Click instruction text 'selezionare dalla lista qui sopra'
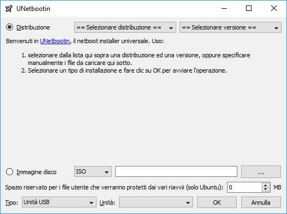This screenshot has height=214, width=287. [x=68, y=55]
